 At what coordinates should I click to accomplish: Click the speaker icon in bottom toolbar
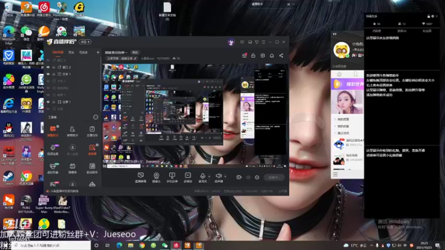[218, 176]
